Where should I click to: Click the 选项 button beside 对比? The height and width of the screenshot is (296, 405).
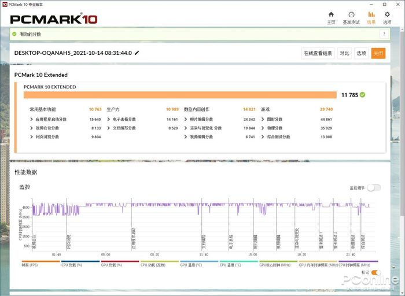click(x=361, y=53)
